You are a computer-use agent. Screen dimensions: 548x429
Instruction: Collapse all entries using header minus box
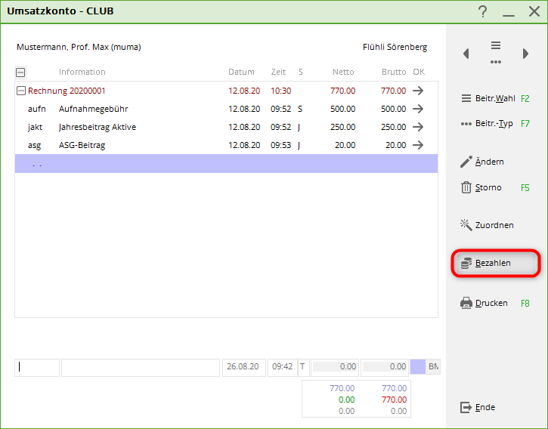coord(20,73)
